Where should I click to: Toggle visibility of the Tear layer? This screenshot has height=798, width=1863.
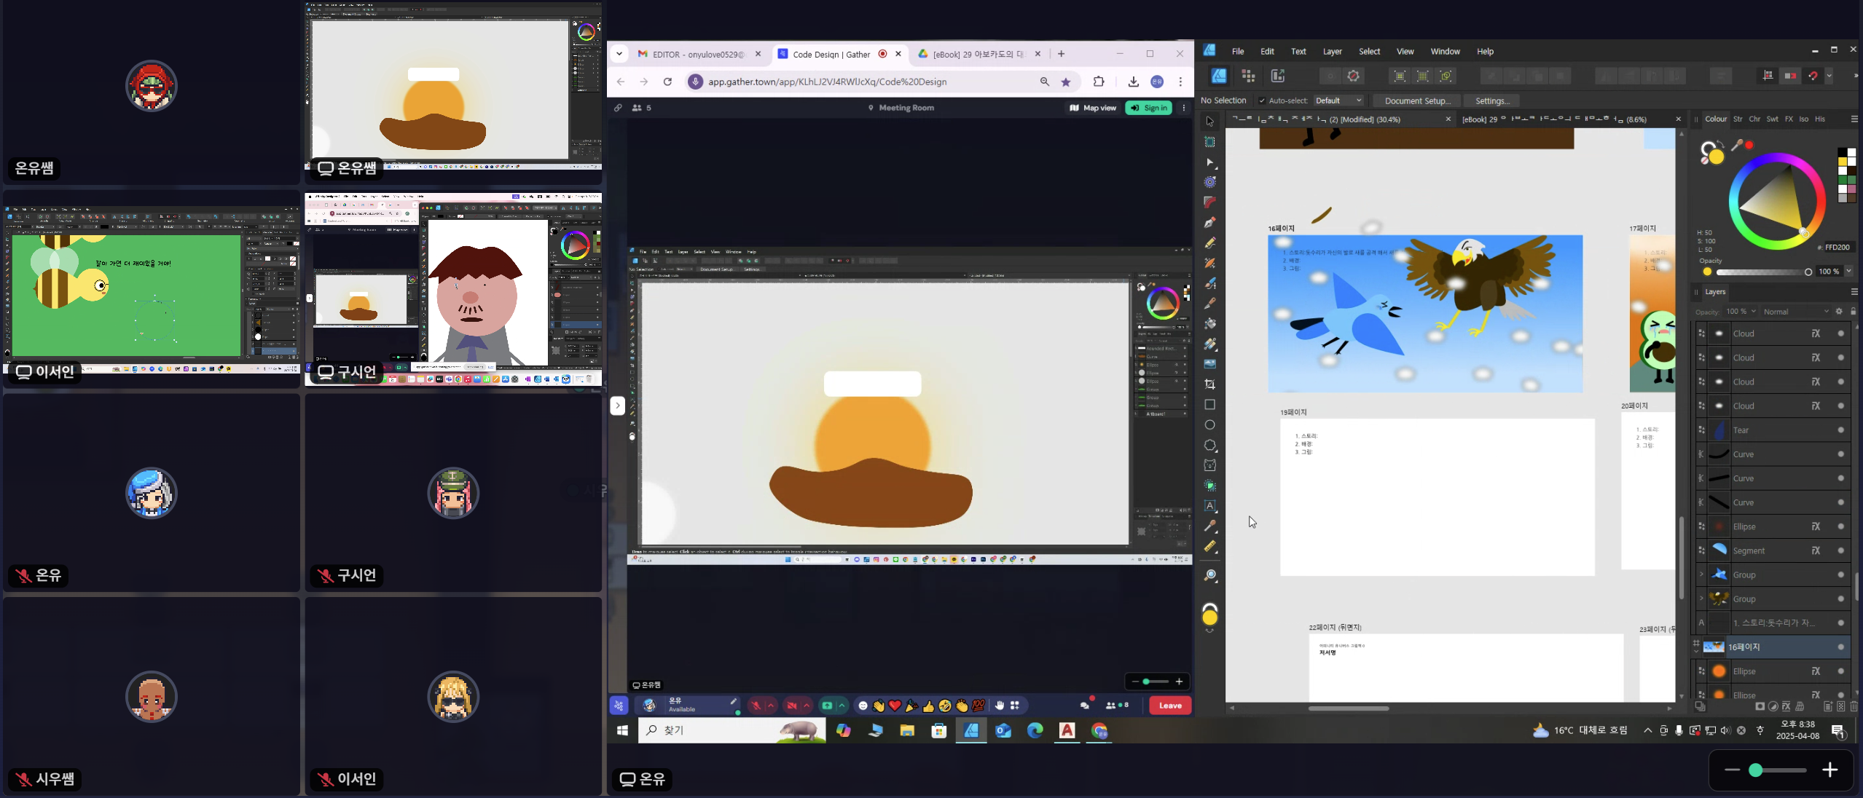tap(1840, 430)
